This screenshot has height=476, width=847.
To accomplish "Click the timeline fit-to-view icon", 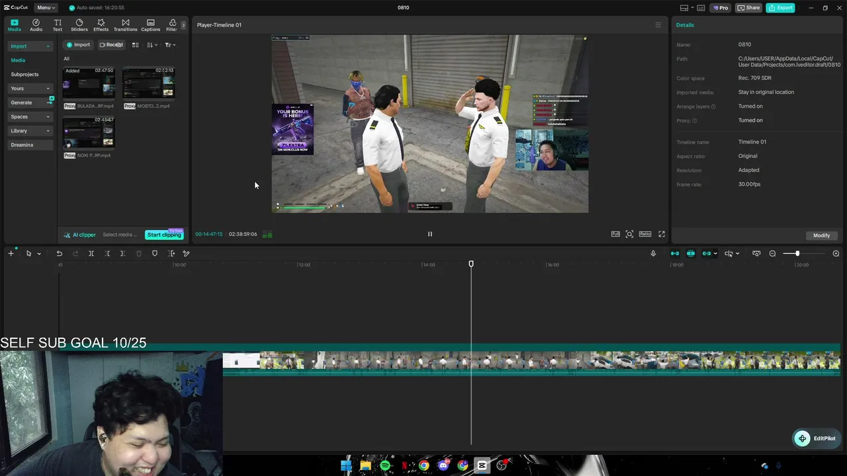I will point(756,254).
